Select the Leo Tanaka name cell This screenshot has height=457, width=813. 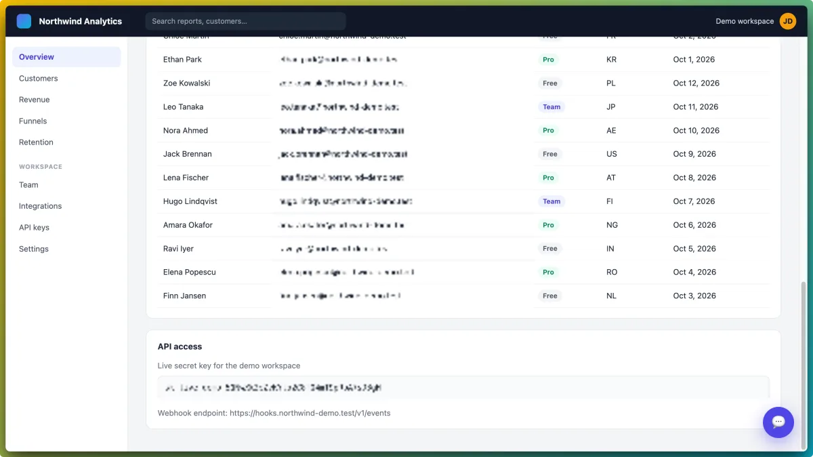183,107
